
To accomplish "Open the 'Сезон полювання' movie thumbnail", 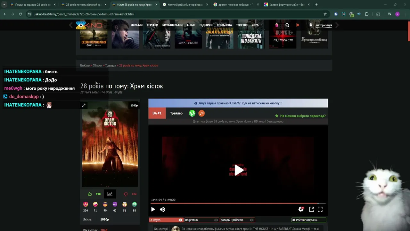I will (94, 34).
